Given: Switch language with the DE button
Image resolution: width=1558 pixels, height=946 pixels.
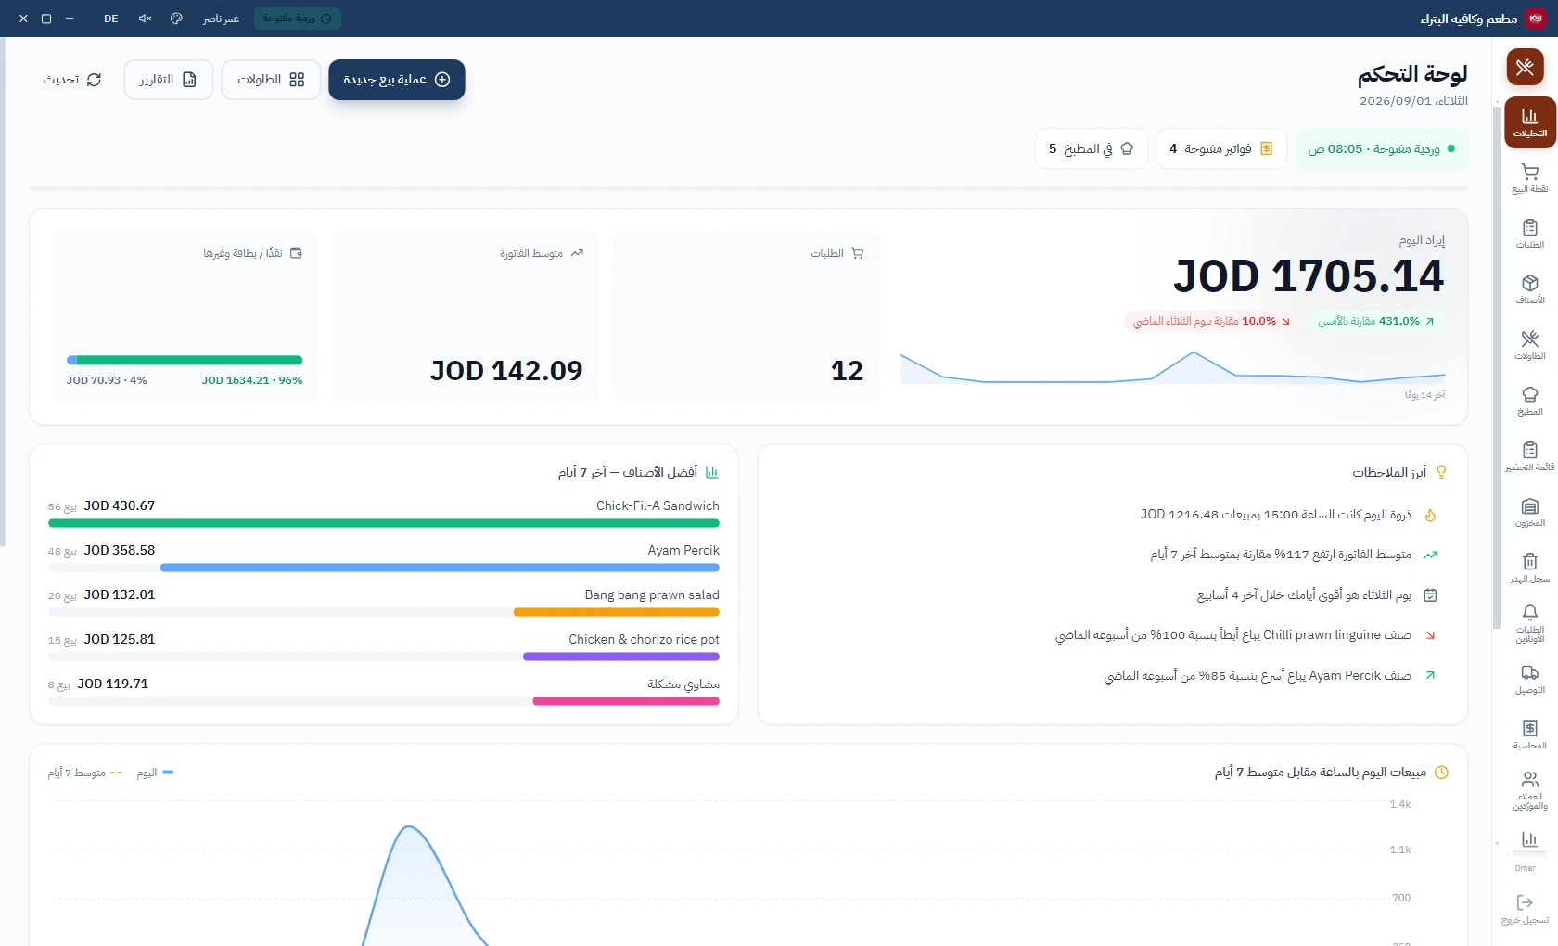Looking at the screenshot, I should coord(111,19).
